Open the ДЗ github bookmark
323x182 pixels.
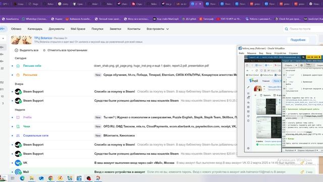coord(189,19)
